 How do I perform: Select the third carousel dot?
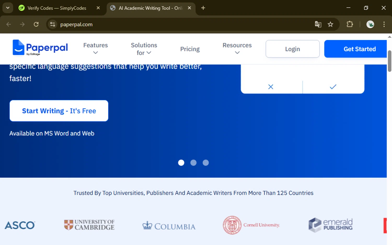206,163
